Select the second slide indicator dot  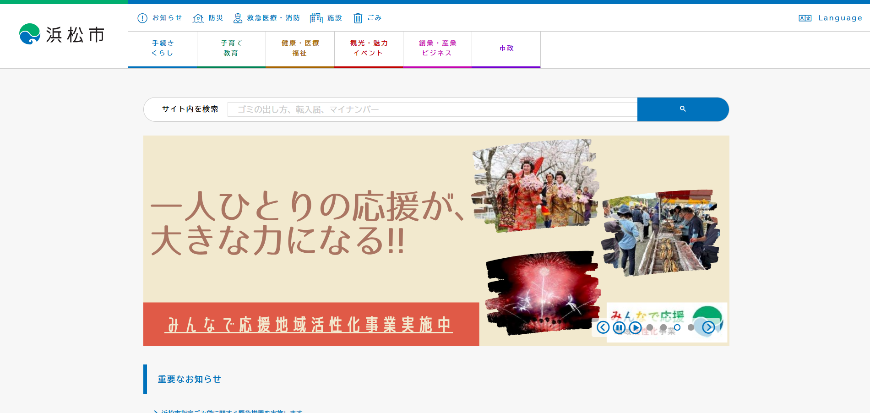(663, 327)
